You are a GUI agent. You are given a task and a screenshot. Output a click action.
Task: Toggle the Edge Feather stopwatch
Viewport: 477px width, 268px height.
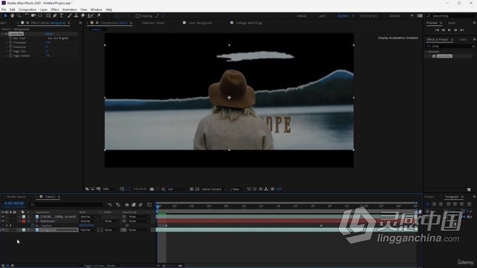point(11,56)
